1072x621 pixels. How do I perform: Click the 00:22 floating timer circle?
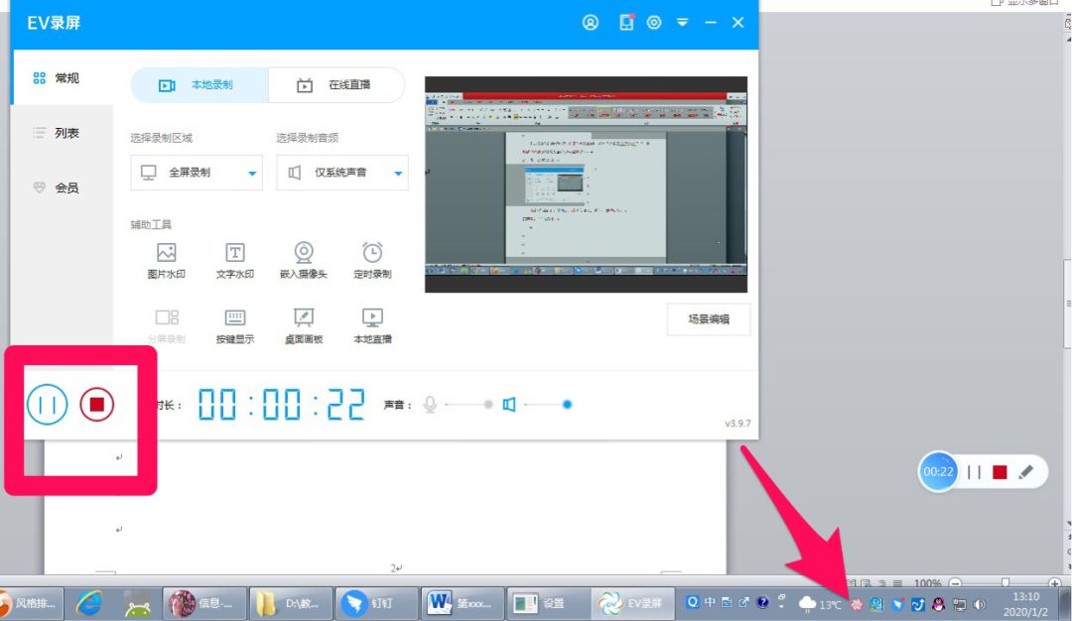(938, 471)
